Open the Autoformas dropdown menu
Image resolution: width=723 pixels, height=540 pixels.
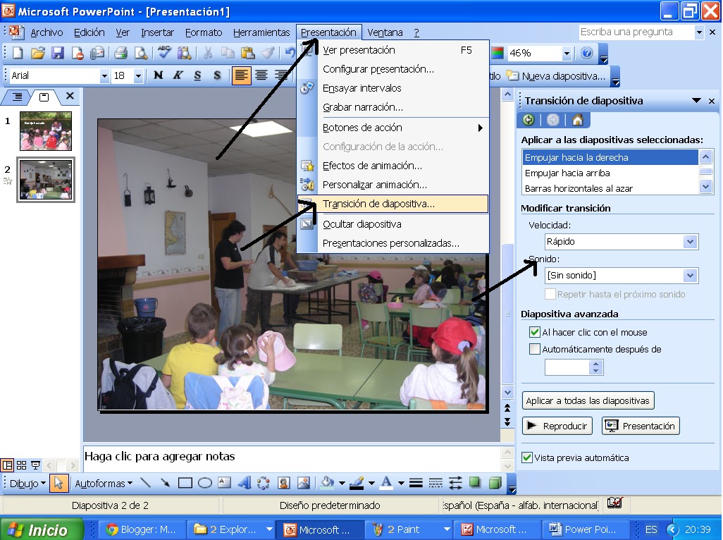coord(104,484)
